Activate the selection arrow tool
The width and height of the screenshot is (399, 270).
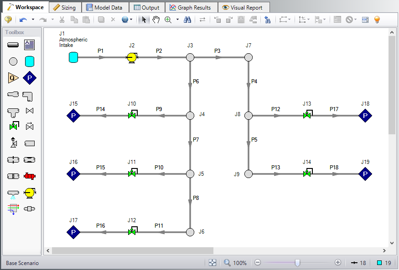143,20
